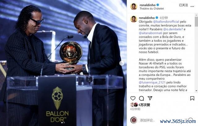
Task: Open the three-dot more options menu
Action: pyautogui.click(x=192, y=6)
